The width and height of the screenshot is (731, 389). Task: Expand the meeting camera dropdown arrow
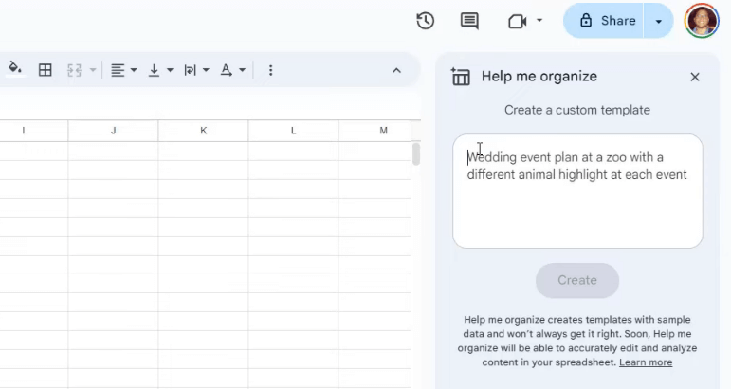tap(539, 21)
